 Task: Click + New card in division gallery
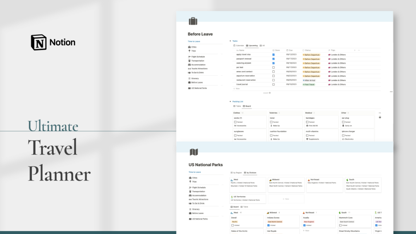(286, 199)
